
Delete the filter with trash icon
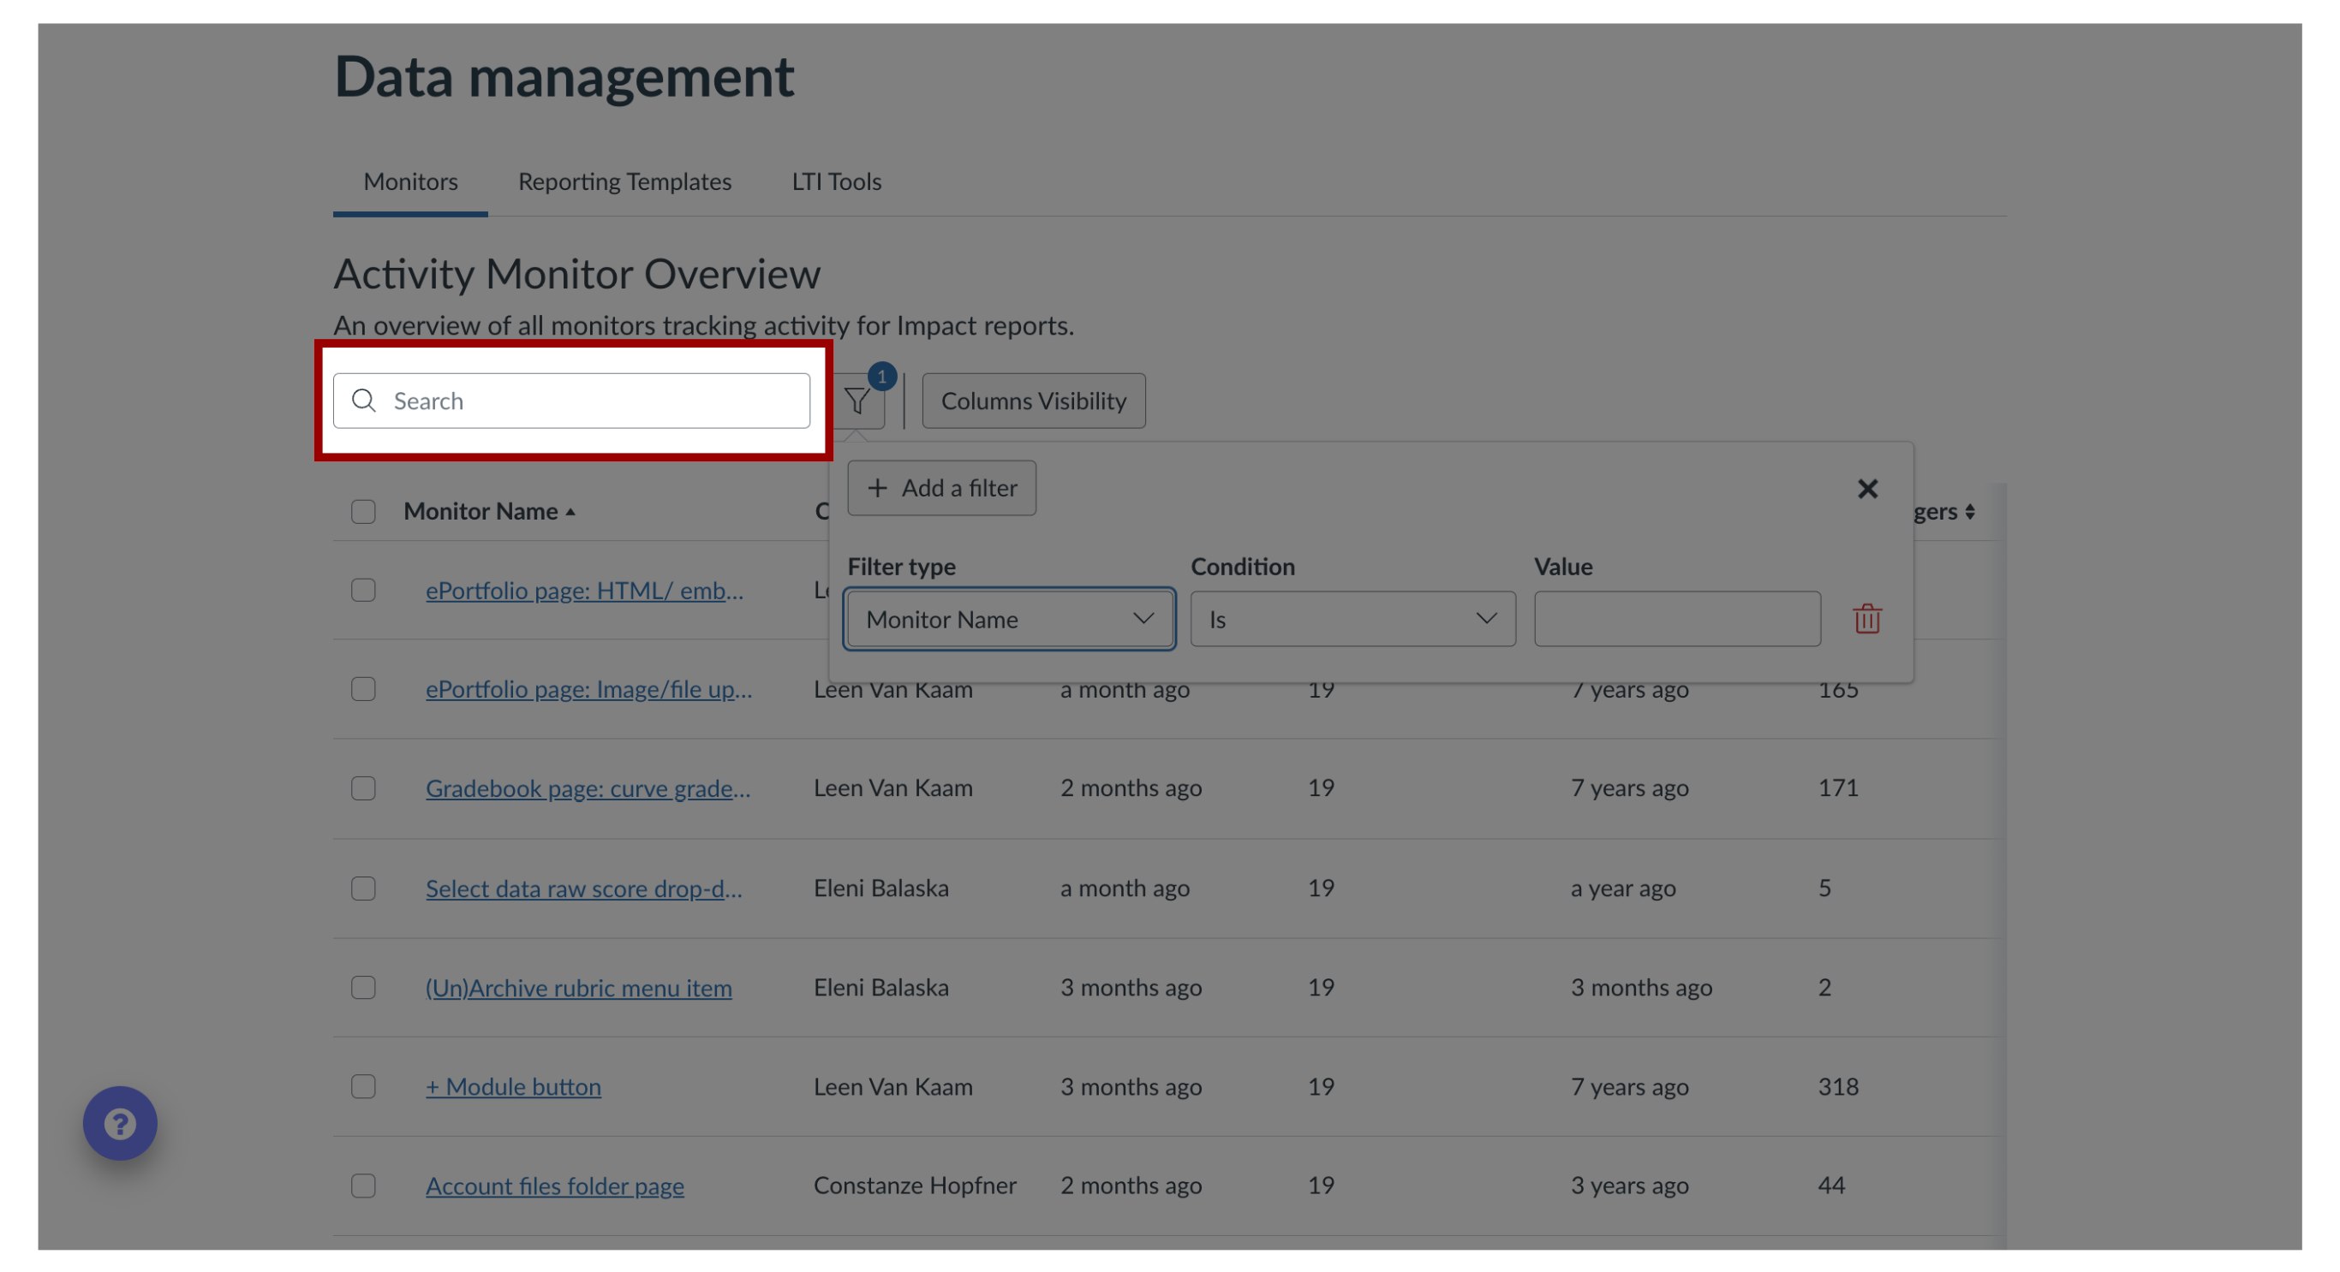pos(1866,619)
